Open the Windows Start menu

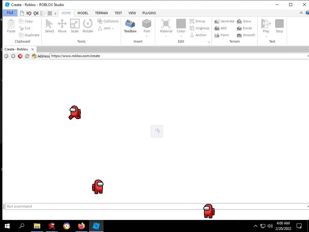(7, 226)
